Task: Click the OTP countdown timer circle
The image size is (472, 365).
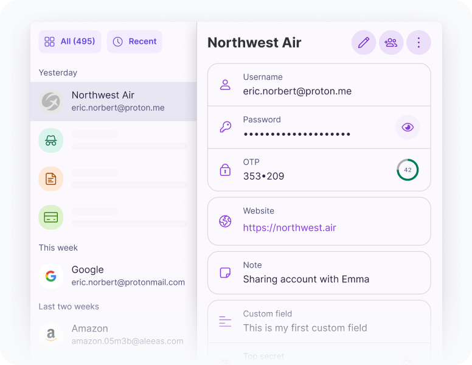Action: (408, 170)
